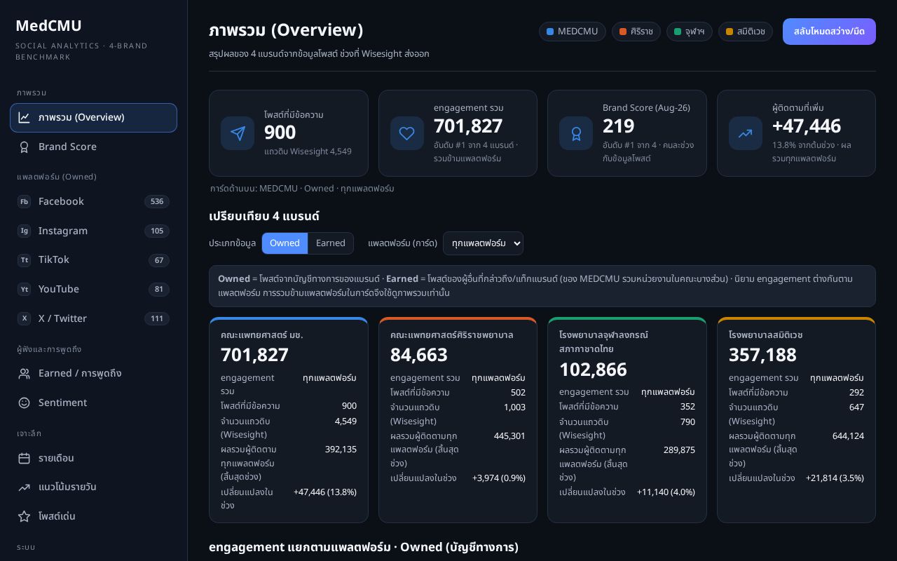Click the MedCMU logo title

coord(48,26)
